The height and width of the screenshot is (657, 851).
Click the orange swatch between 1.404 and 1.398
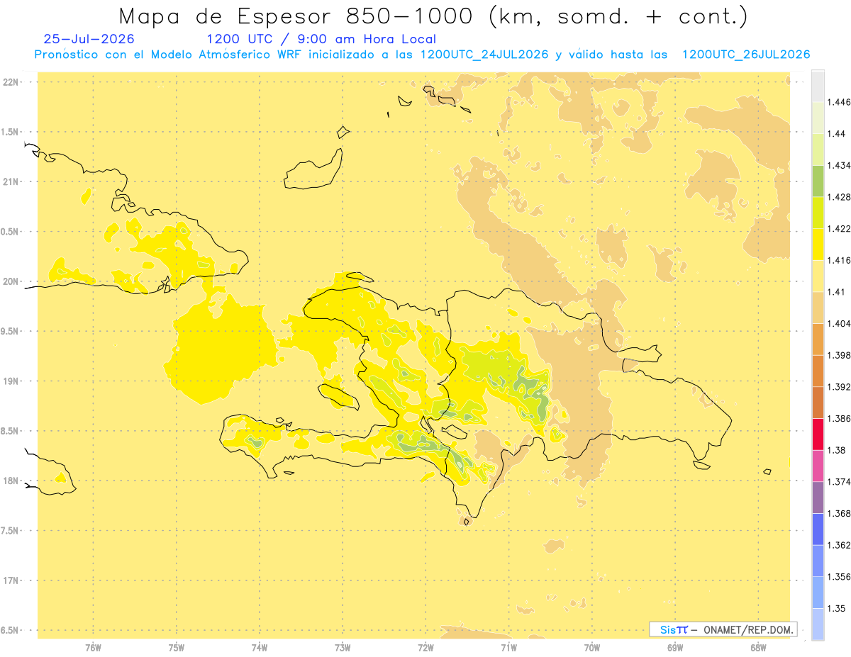coord(818,339)
